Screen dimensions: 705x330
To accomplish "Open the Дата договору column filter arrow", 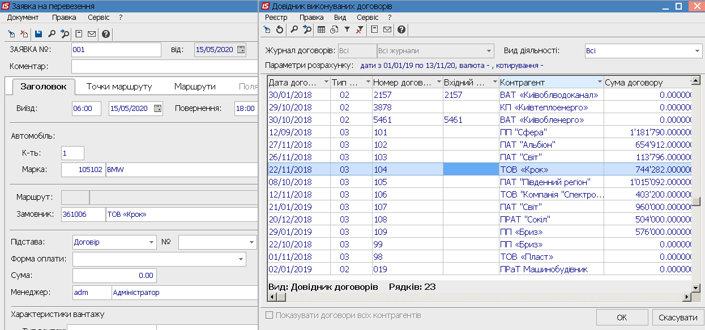I will coord(326,83).
